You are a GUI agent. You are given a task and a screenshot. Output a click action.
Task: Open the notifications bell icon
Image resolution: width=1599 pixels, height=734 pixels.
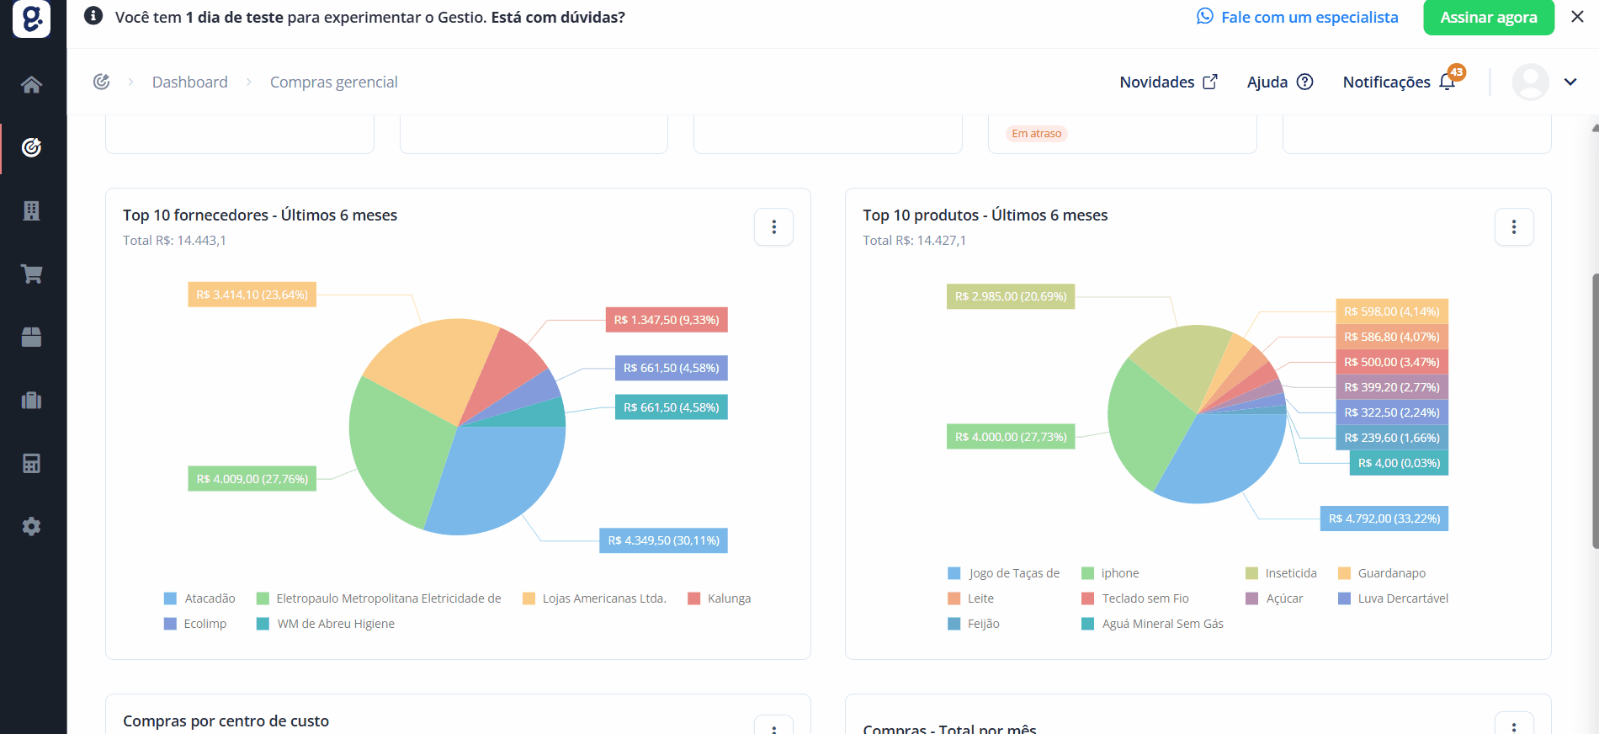(1448, 82)
